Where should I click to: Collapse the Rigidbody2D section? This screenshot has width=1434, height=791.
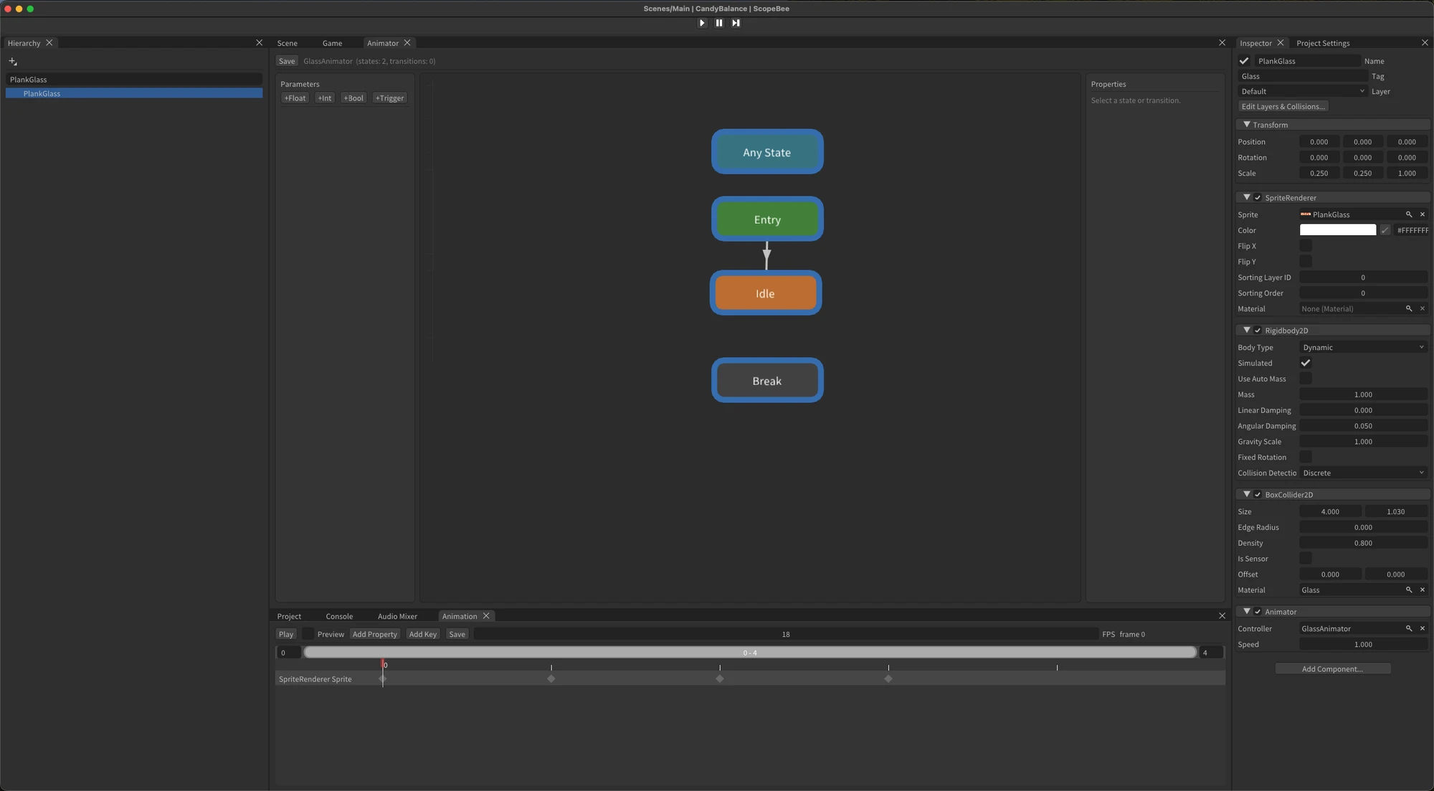pos(1247,331)
